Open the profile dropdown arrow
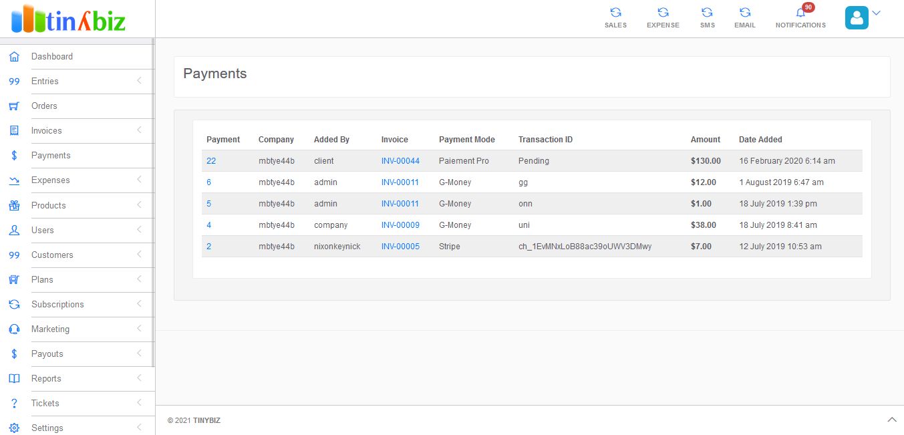Screen dimensions: 904x435 point(877,13)
